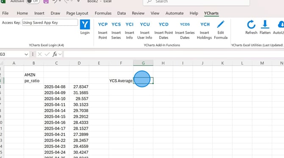Toggle the AutoSave switch
Viewport: 284px width, 158px height.
pos(33,1)
